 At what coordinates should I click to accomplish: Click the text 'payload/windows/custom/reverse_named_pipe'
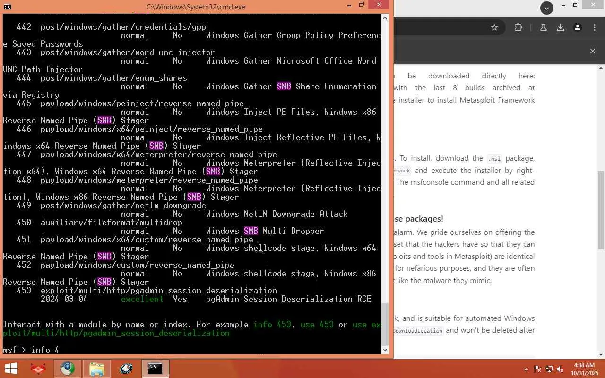click(x=138, y=265)
